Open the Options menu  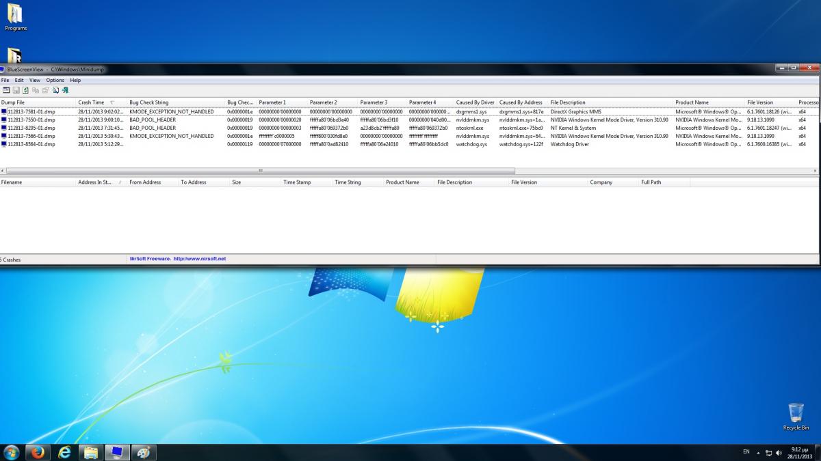click(55, 80)
